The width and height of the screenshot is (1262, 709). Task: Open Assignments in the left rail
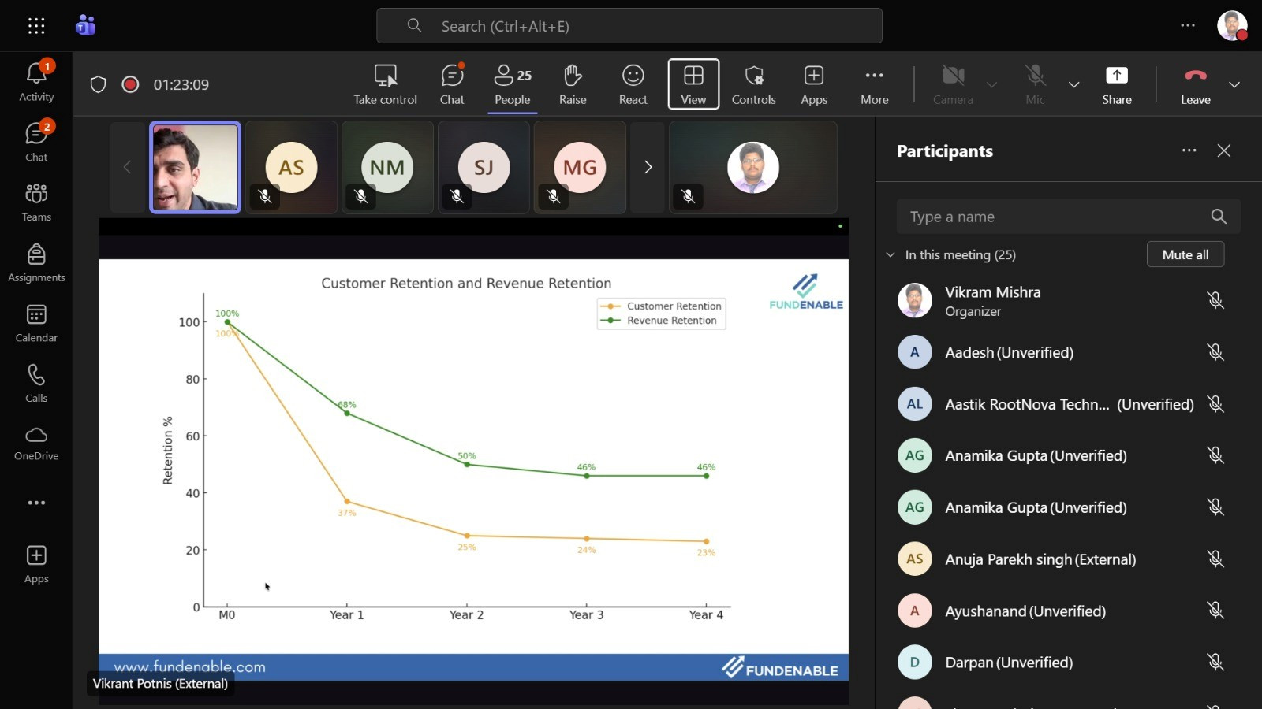(x=36, y=263)
